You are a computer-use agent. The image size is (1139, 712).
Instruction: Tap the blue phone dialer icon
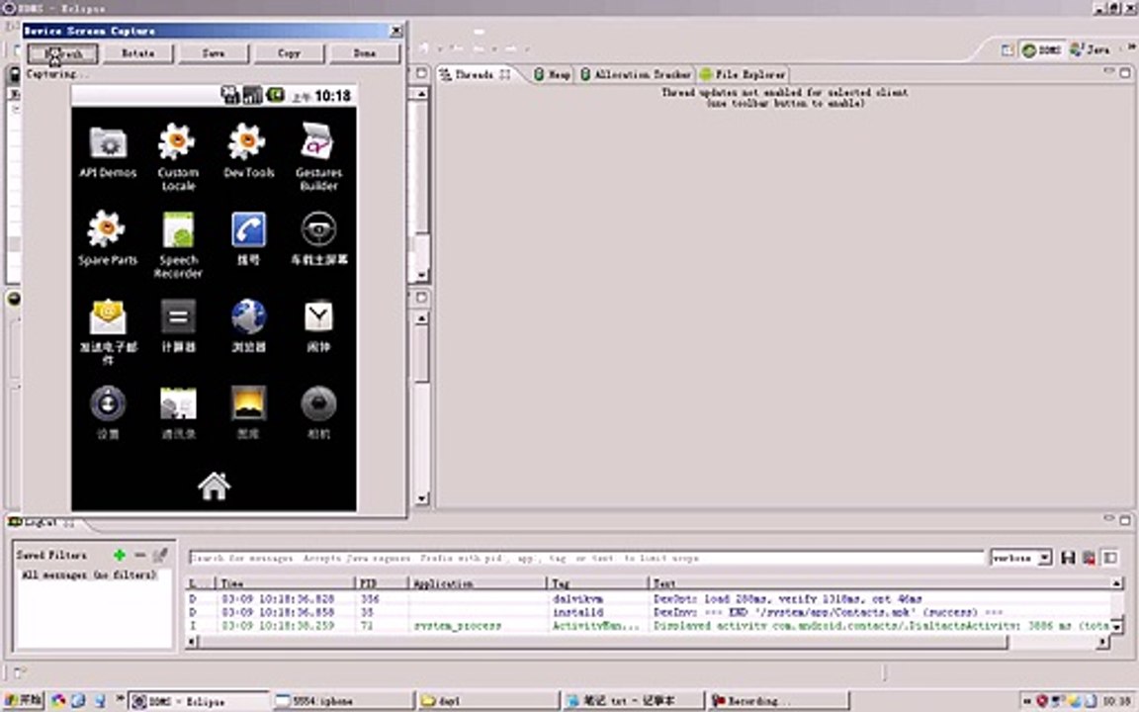coord(248,229)
